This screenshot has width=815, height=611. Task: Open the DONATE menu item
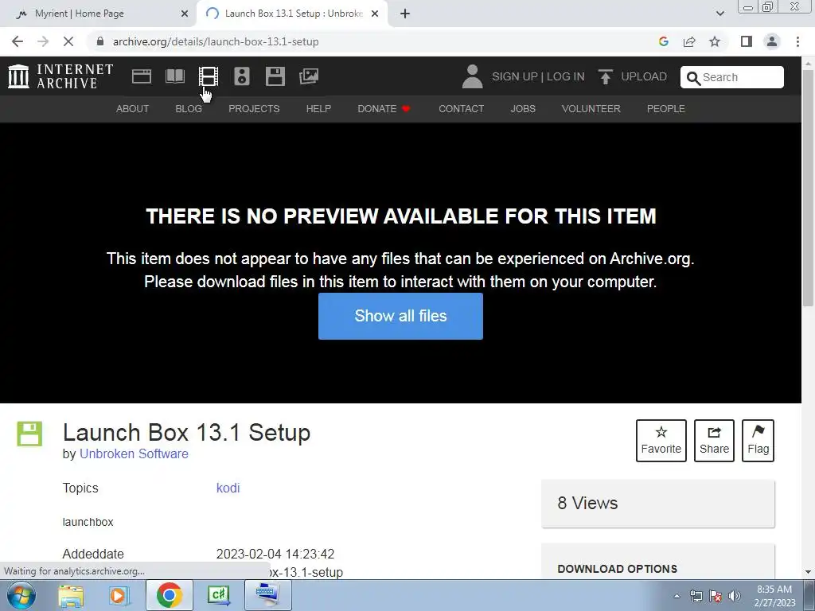384,108
